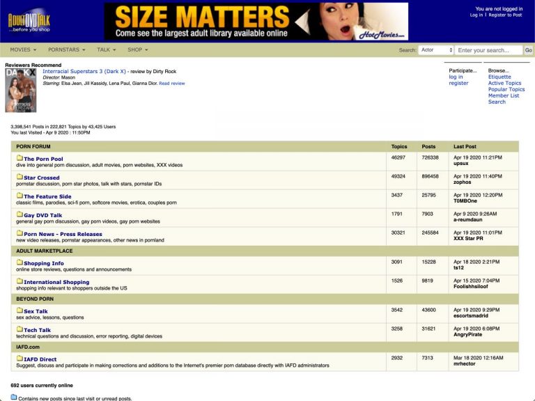Click the folder icon beside The Feature Side
Image resolution: width=535 pixels, height=401 pixels.
(20, 196)
